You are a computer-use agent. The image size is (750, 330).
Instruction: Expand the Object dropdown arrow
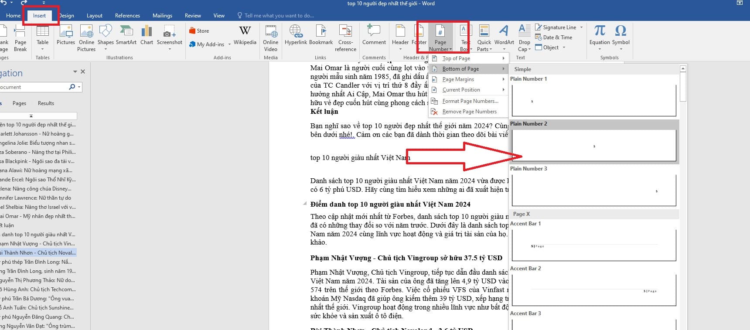(564, 48)
